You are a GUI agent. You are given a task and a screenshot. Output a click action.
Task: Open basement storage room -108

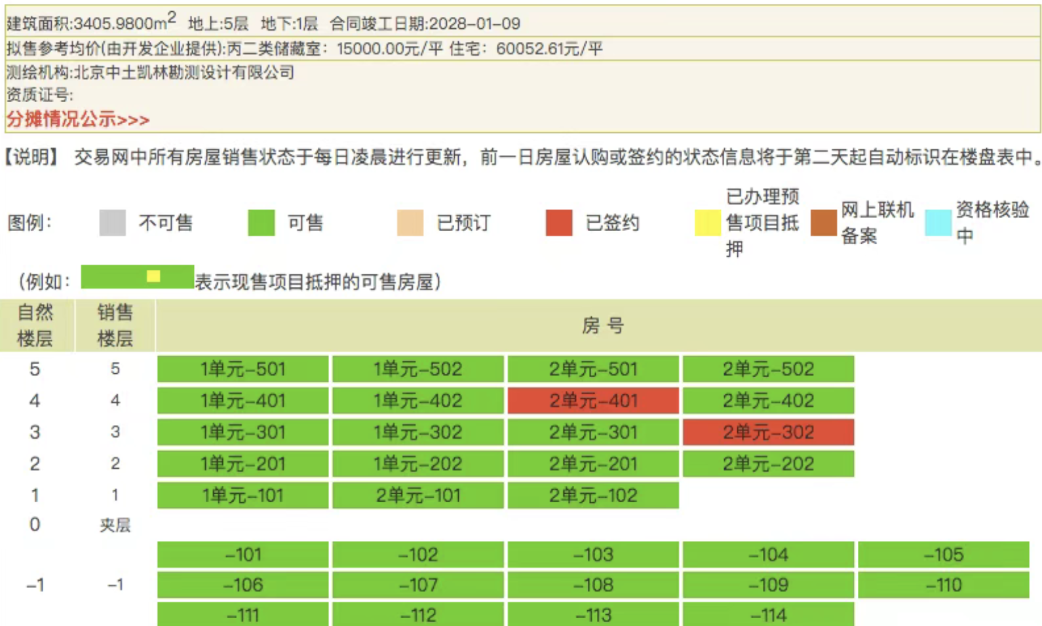pos(593,585)
